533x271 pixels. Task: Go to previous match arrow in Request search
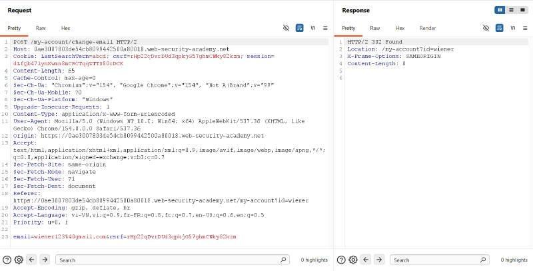[x=31, y=260]
